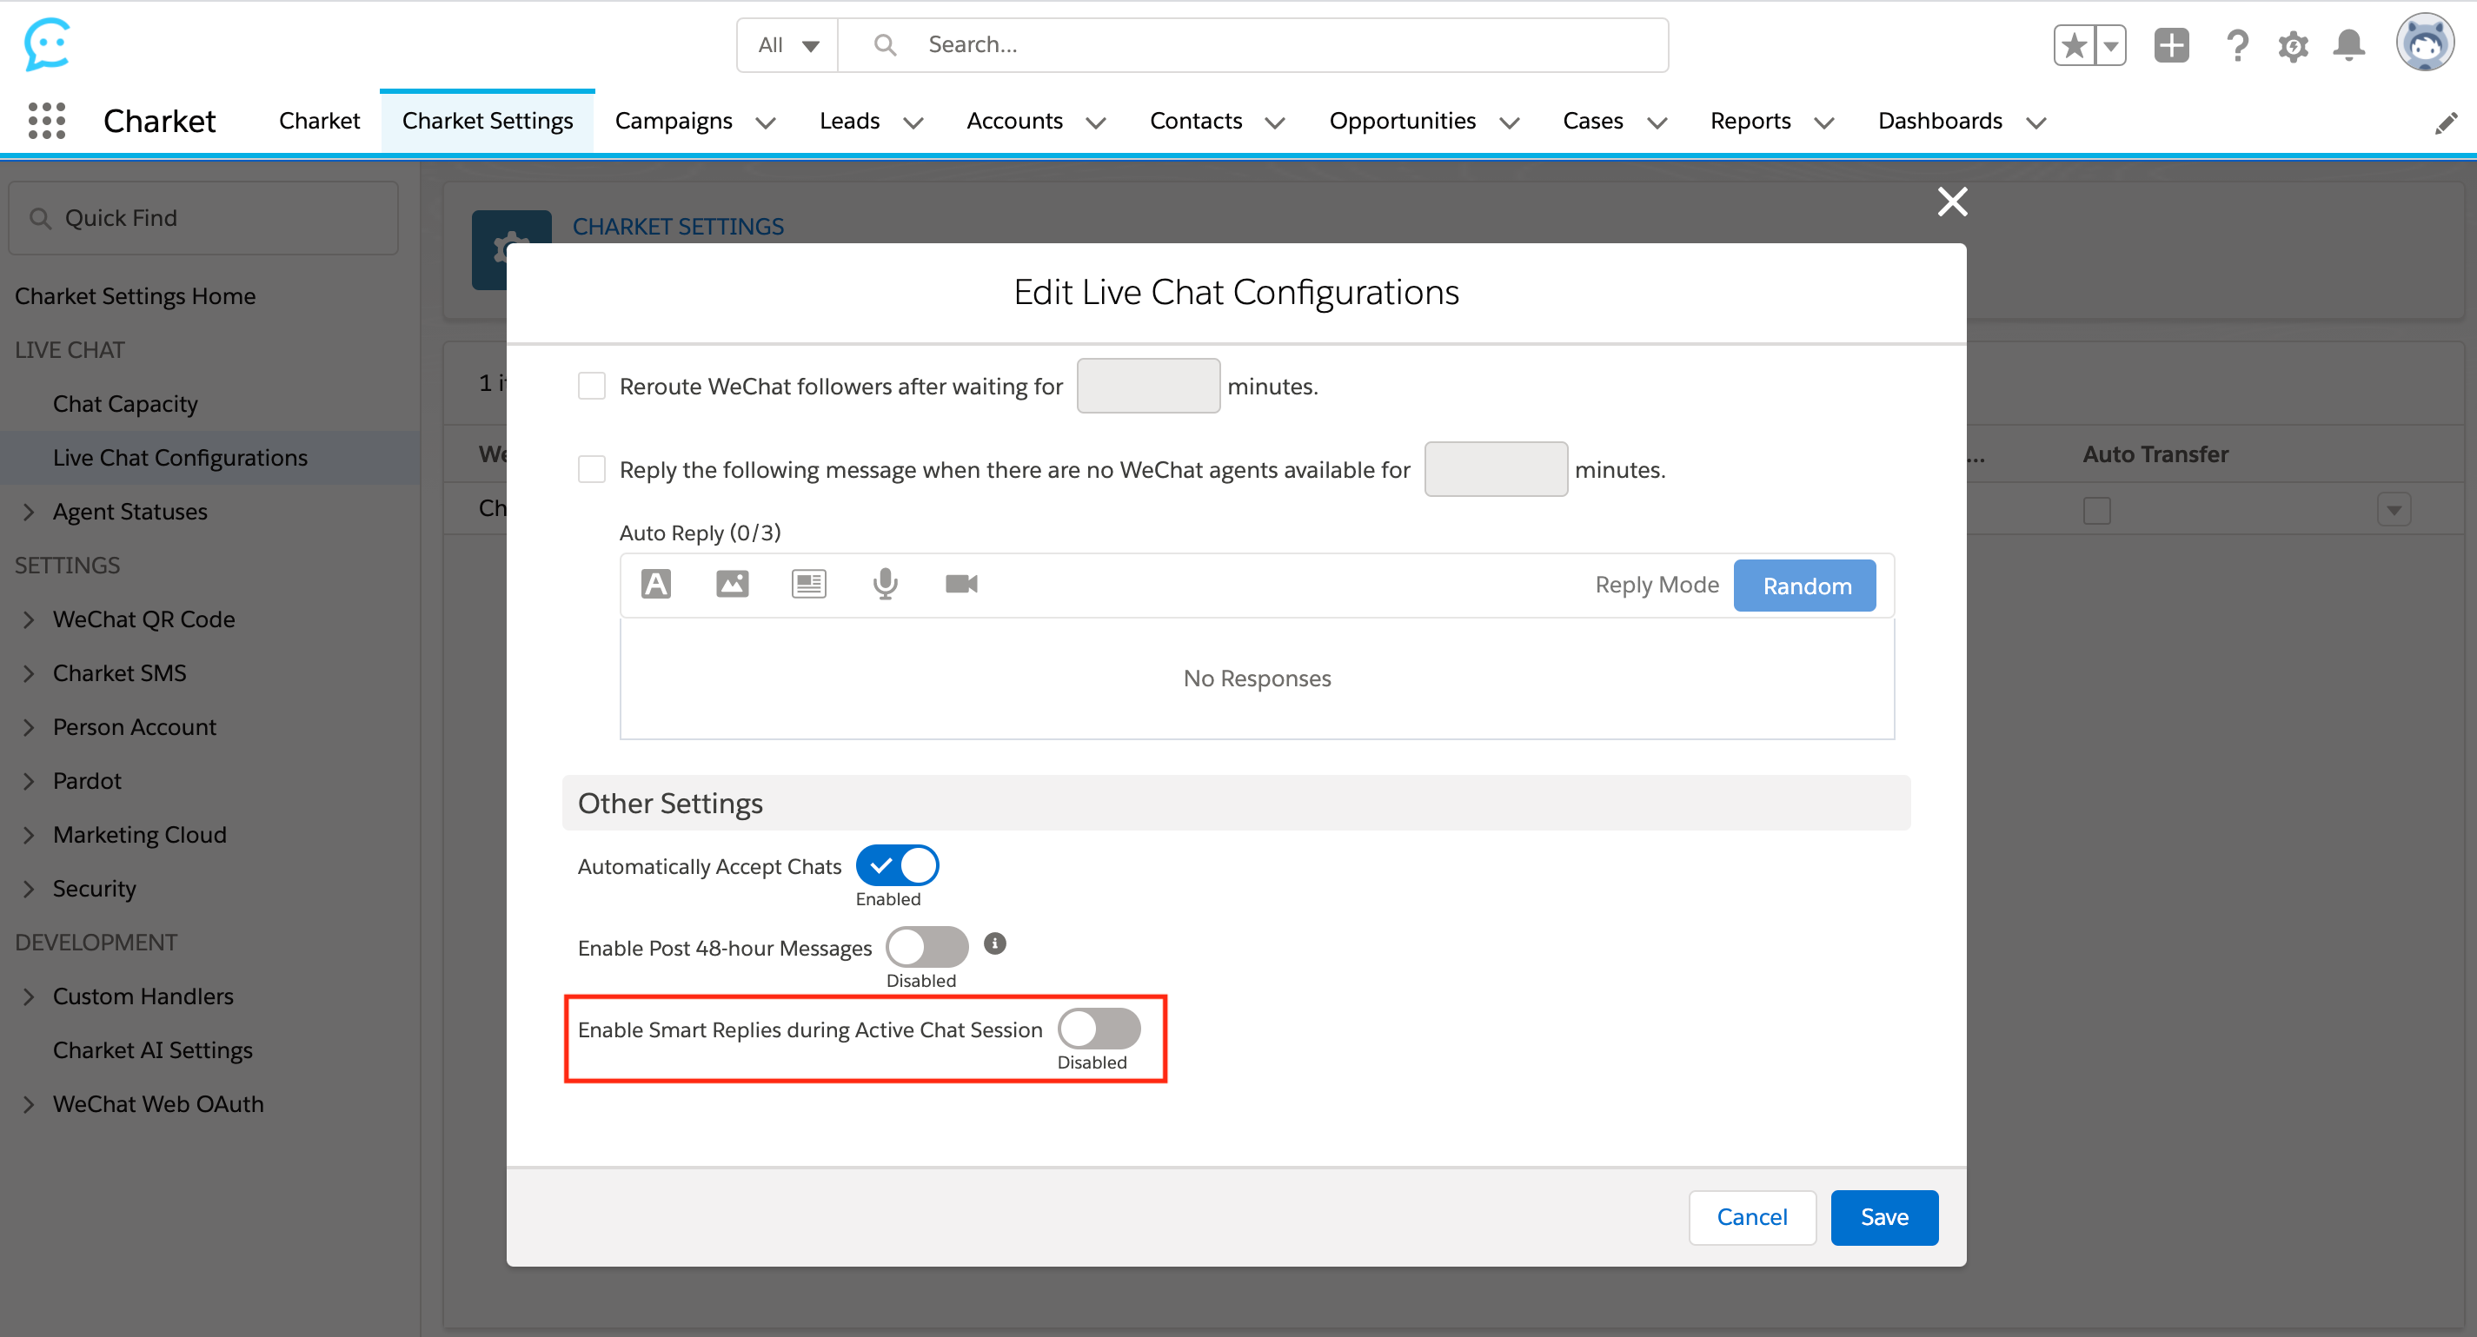2477x1337 pixels.
Task: Insert a voice message auto reply
Action: (885, 584)
